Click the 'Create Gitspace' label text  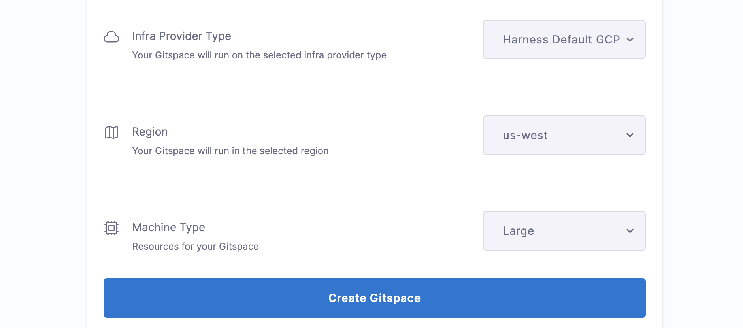[x=374, y=298]
